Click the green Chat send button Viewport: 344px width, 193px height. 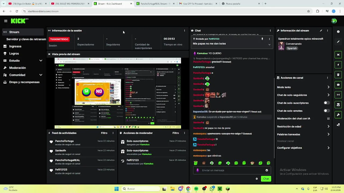point(266,179)
